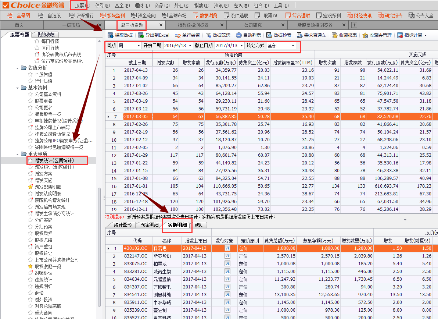Click the 提取数据 toolbar icon
The height and width of the screenshot is (319, 438).
tap(110, 35)
